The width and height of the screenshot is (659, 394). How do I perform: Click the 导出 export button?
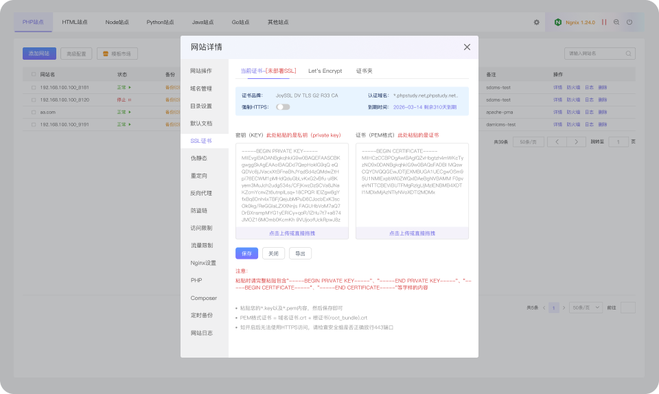pos(300,253)
